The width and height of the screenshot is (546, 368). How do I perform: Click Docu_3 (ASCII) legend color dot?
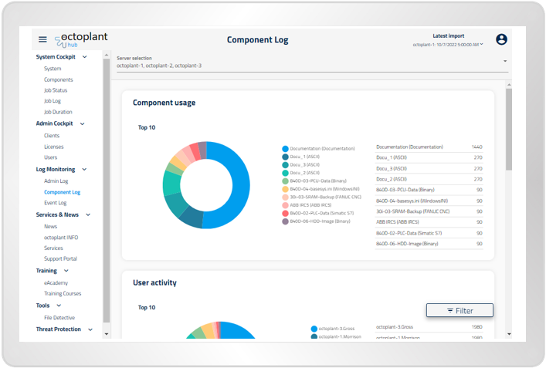point(285,165)
